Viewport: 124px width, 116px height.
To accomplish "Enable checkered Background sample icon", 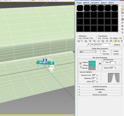I will pos(122,13).
